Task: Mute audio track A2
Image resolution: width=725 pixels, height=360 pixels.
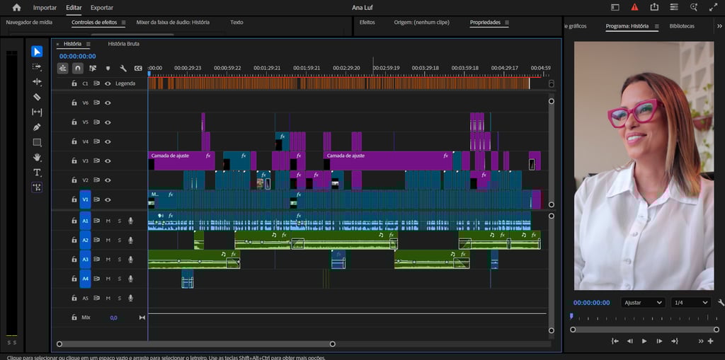Action: (x=108, y=240)
